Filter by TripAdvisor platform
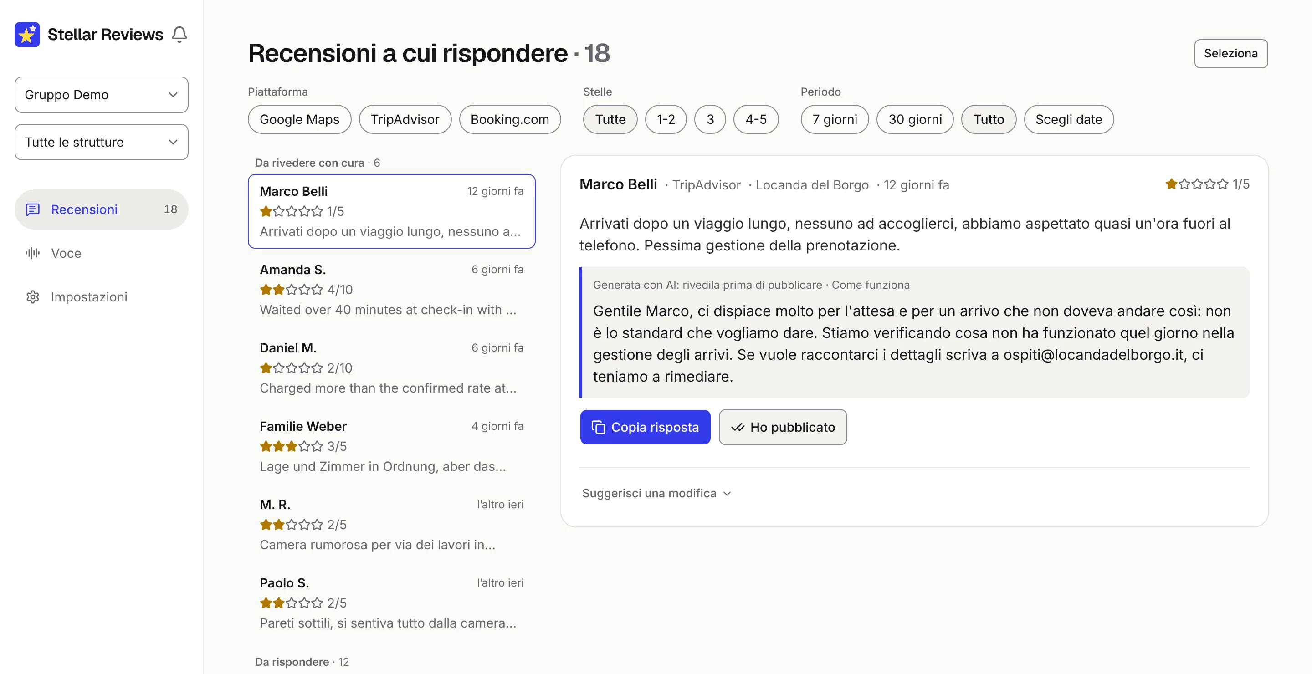The height and width of the screenshot is (674, 1312). pos(405,119)
